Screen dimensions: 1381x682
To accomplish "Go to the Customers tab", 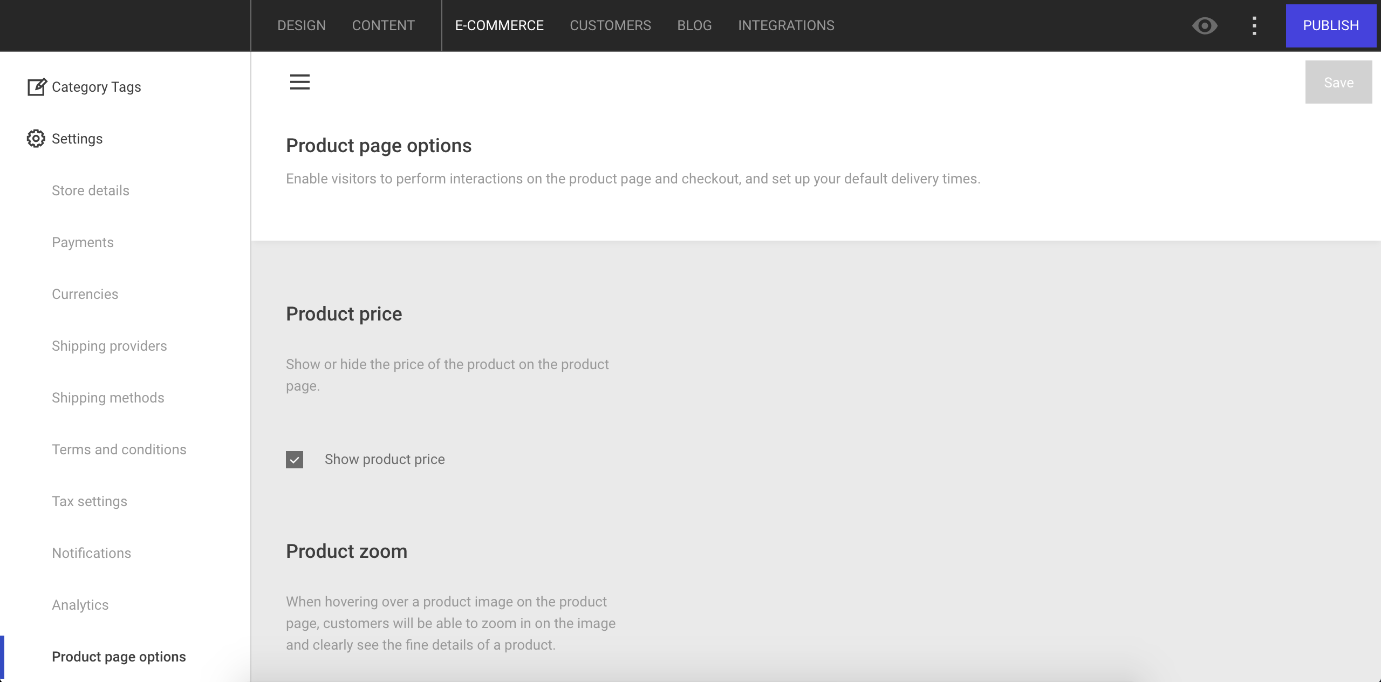I will pos(610,26).
